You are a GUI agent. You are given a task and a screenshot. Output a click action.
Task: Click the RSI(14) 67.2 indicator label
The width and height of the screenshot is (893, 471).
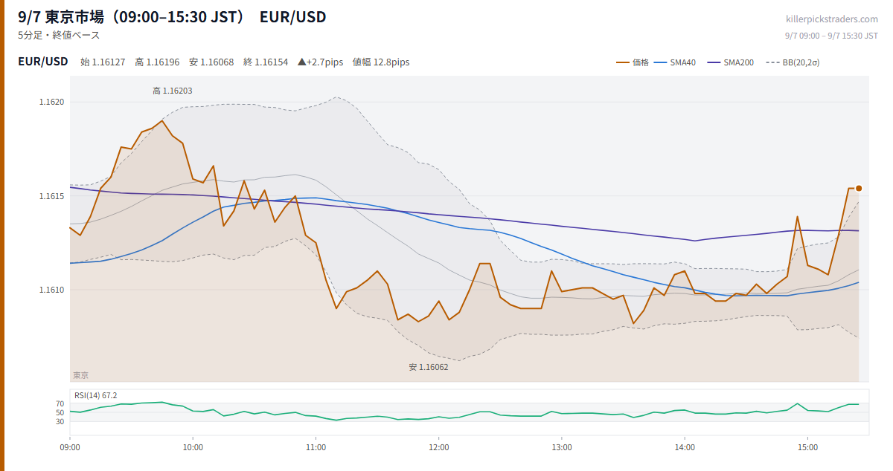(x=96, y=395)
